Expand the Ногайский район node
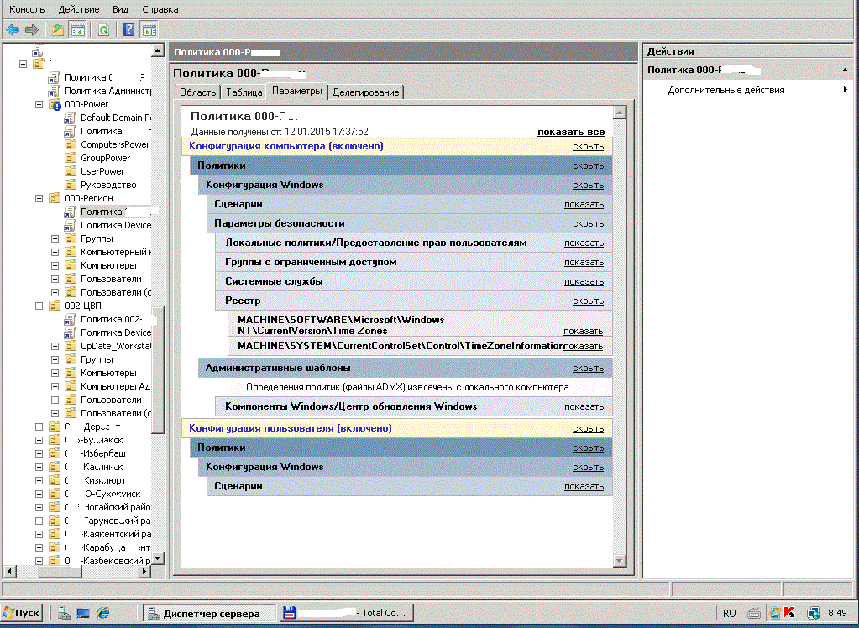859x628 pixels. [39, 507]
